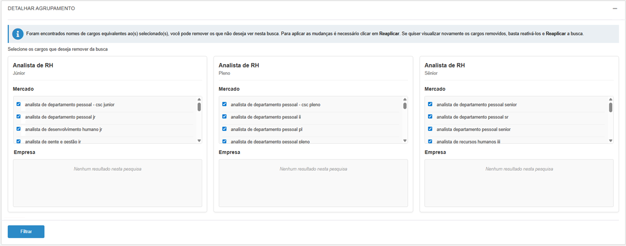Click scroll down arrow in Sênior Mercado list
The height and width of the screenshot is (246, 626).
tap(611, 140)
